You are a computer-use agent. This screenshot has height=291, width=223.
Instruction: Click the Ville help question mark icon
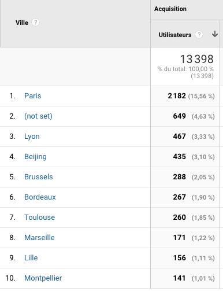pyautogui.click(x=35, y=23)
